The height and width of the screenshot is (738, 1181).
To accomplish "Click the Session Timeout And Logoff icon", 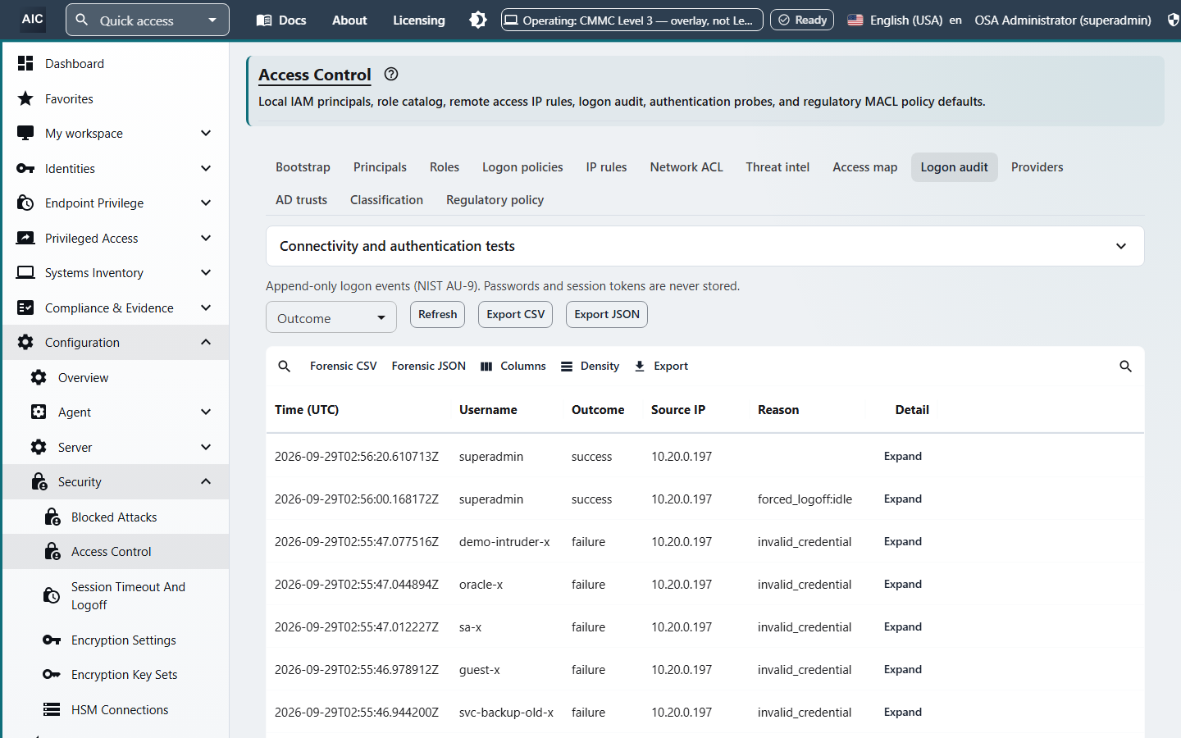I will pos(52,595).
